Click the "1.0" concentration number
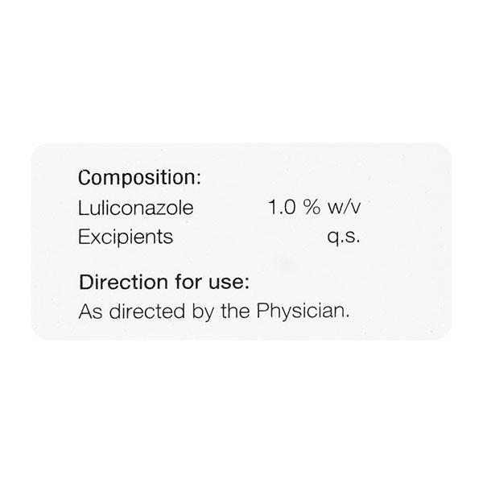Image resolution: width=483 pixels, height=483 pixels. (x=283, y=207)
